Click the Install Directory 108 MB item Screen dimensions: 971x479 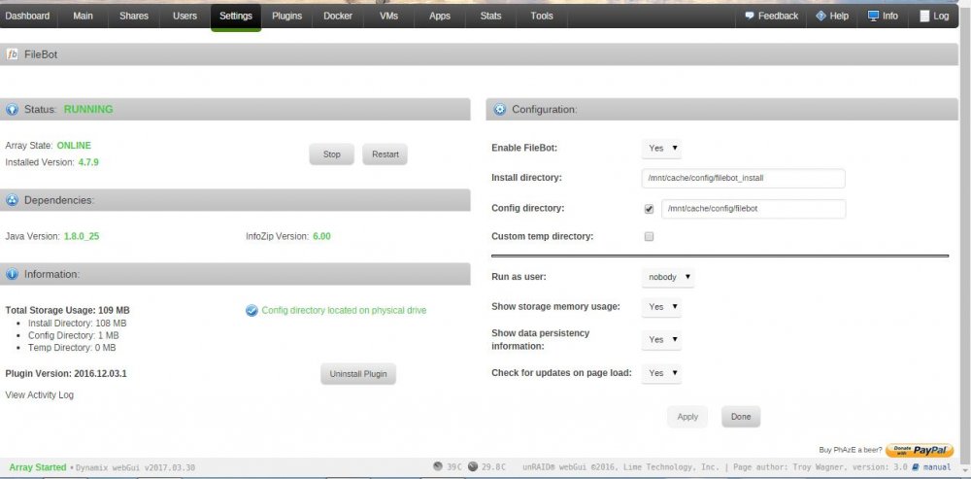(x=78, y=324)
